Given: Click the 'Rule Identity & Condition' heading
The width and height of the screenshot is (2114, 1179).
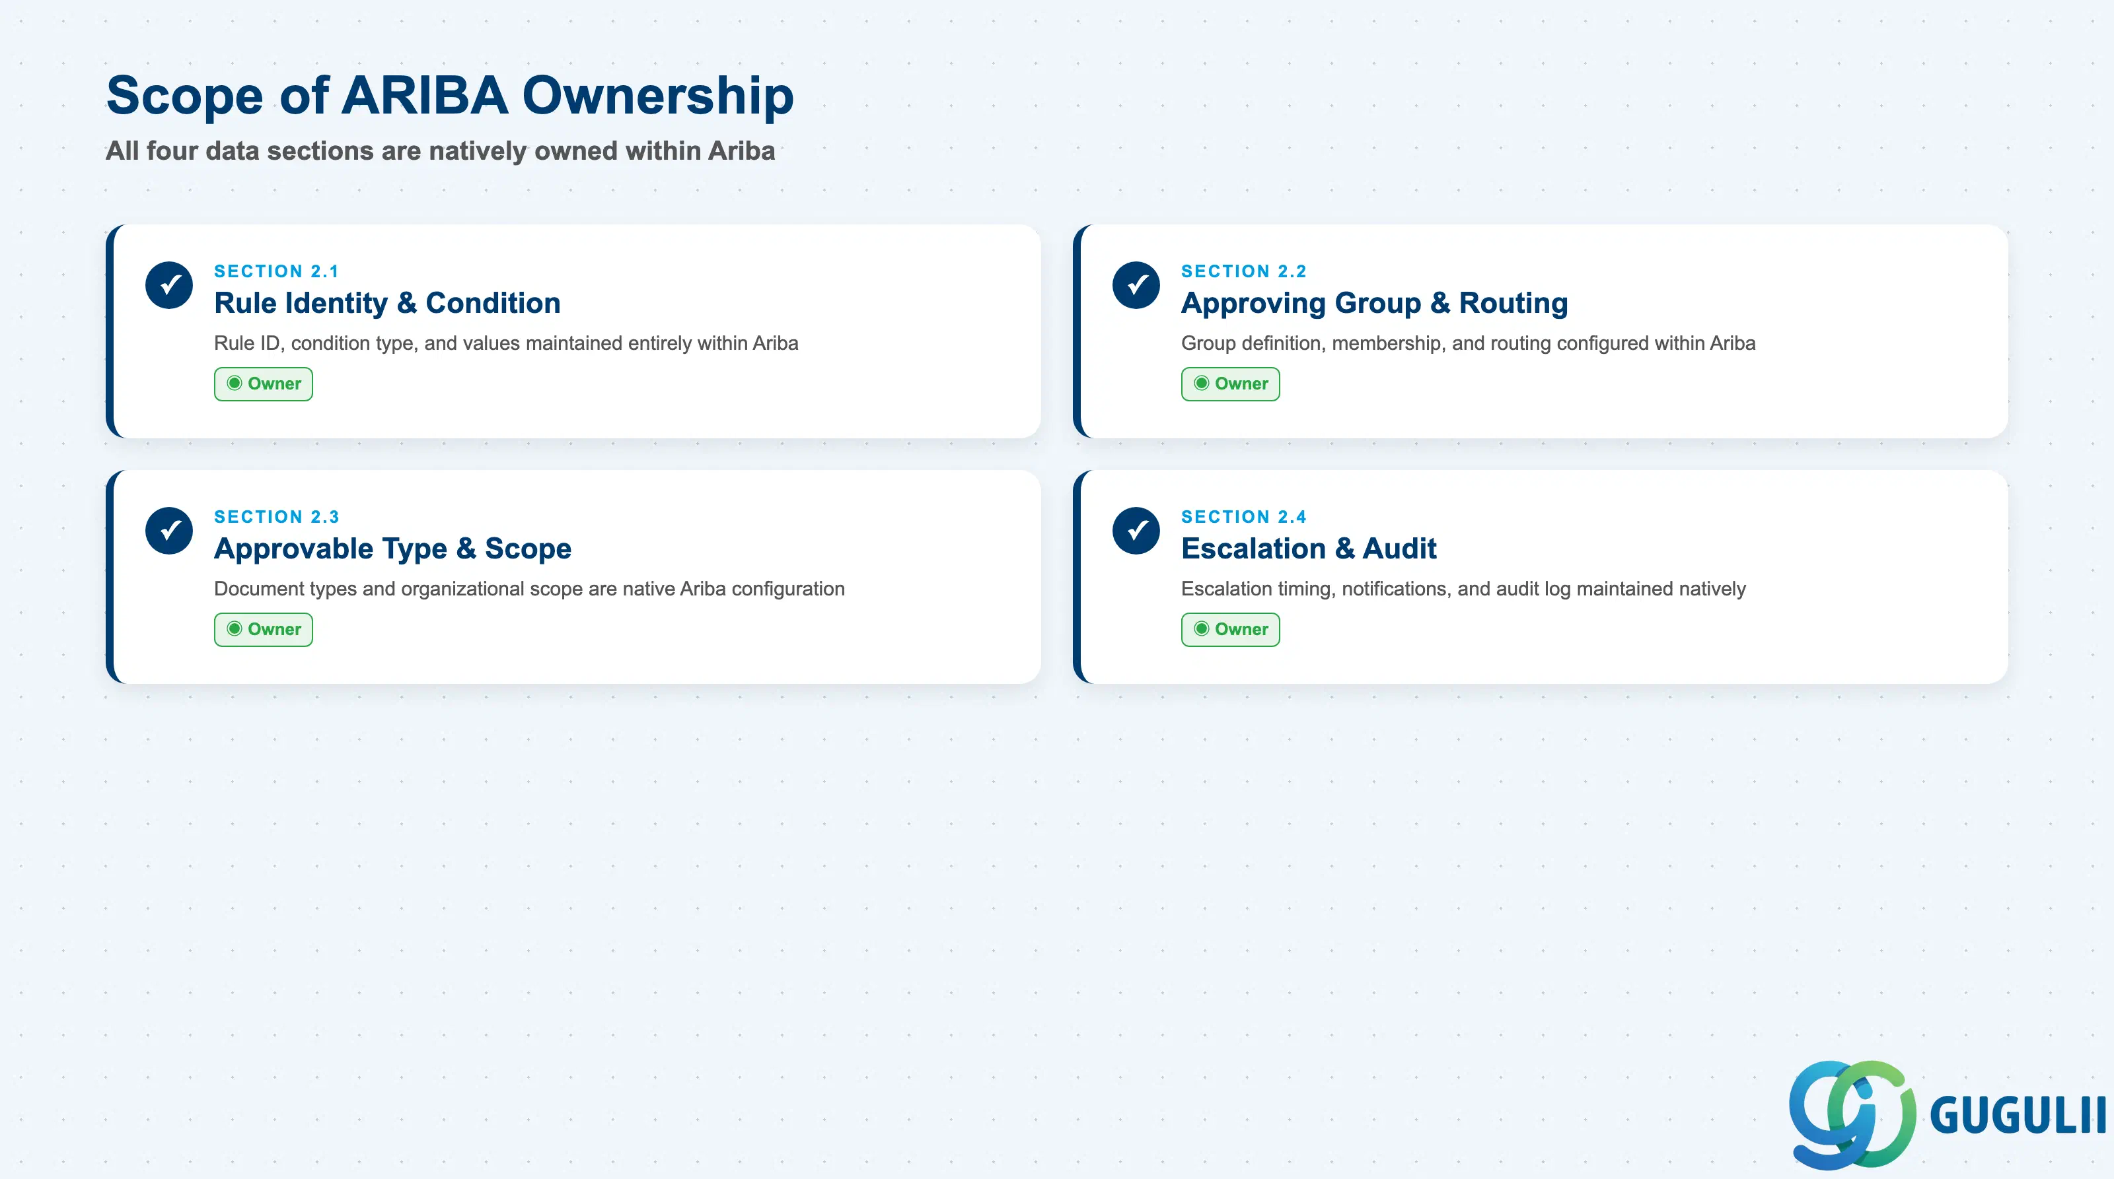Looking at the screenshot, I should coord(387,304).
